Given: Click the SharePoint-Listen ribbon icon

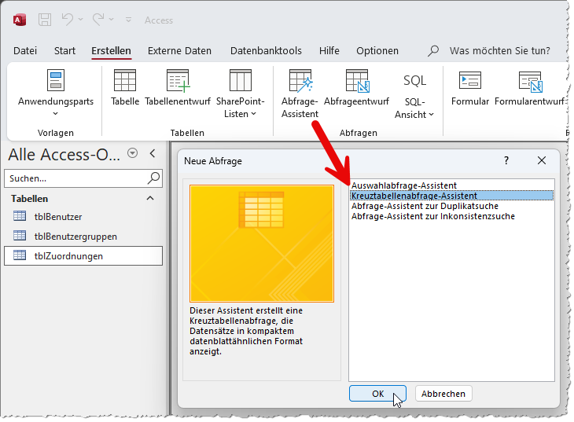Looking at the screenshot, I should [x=240, y=81].
